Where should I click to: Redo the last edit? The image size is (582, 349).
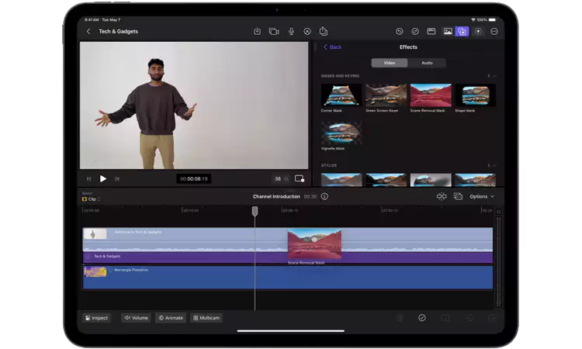[x=415, y=32]
